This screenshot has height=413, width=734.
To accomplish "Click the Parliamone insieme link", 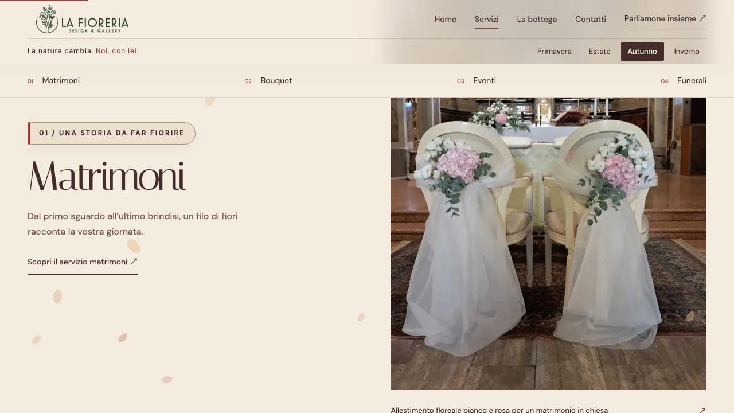I will 665,19.
